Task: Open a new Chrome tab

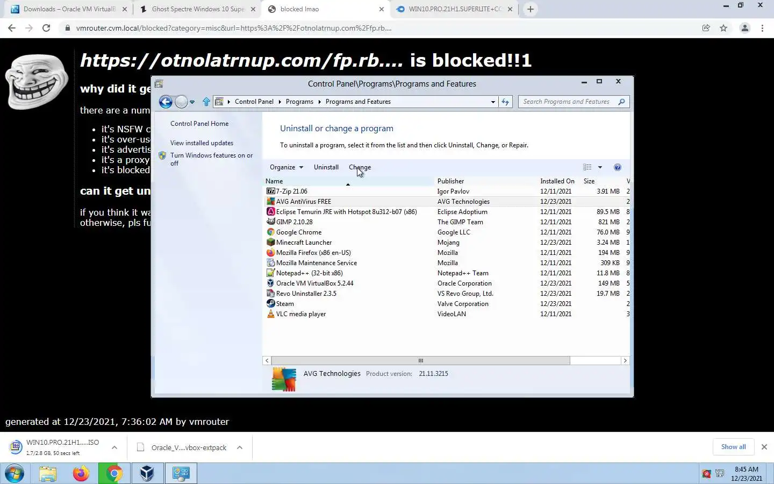Action: click(x=531, y=9)
